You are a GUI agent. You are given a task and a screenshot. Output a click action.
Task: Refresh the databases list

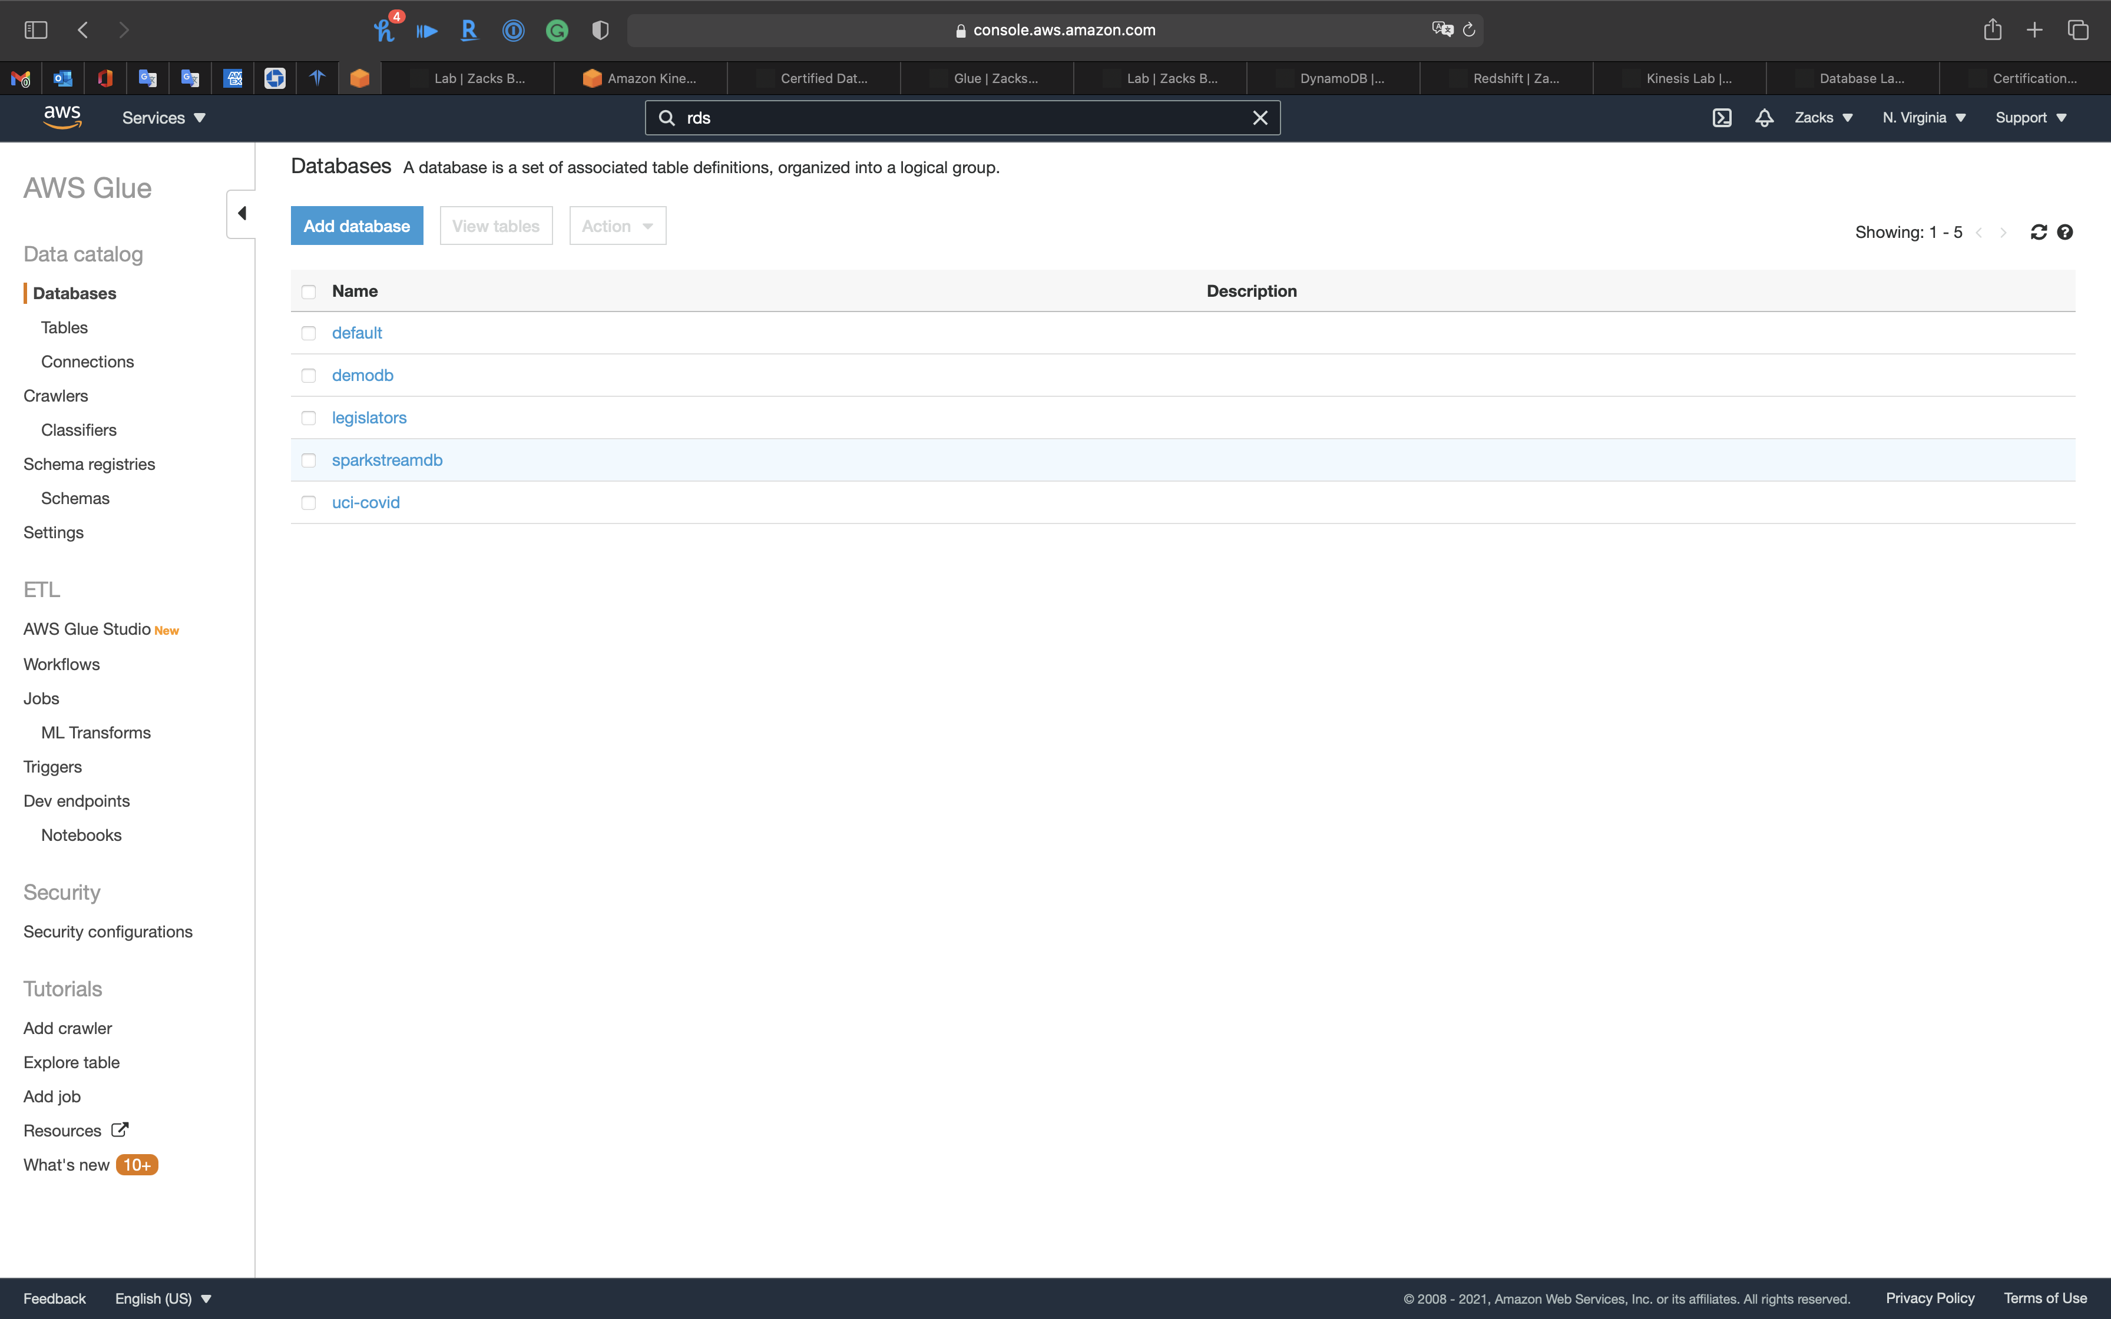[2039, 232]
